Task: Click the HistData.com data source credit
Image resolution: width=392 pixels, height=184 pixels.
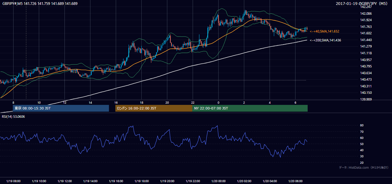Action: 364,167
